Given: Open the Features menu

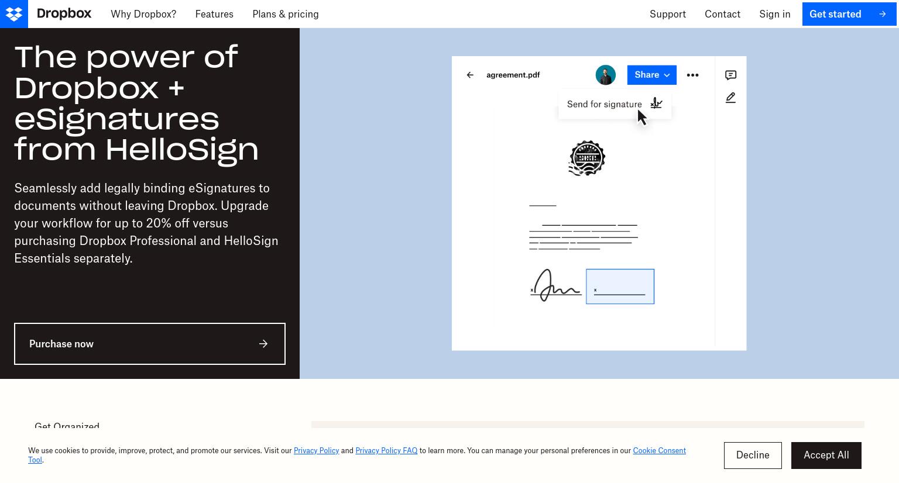Looking at the screenshot, I should click(x=214, y=14).
